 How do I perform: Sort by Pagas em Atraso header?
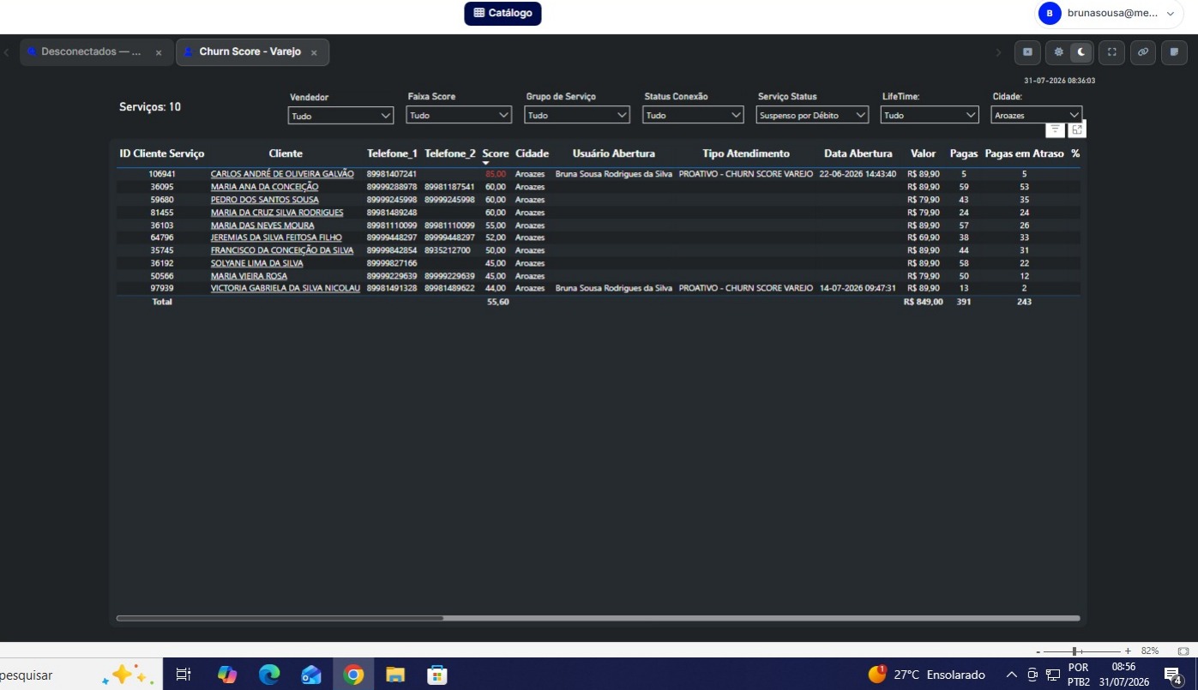[1024, 153]
